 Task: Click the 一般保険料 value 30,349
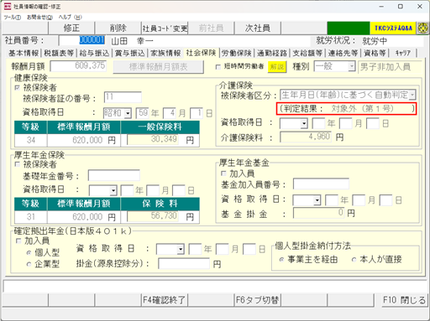[152, 139]
